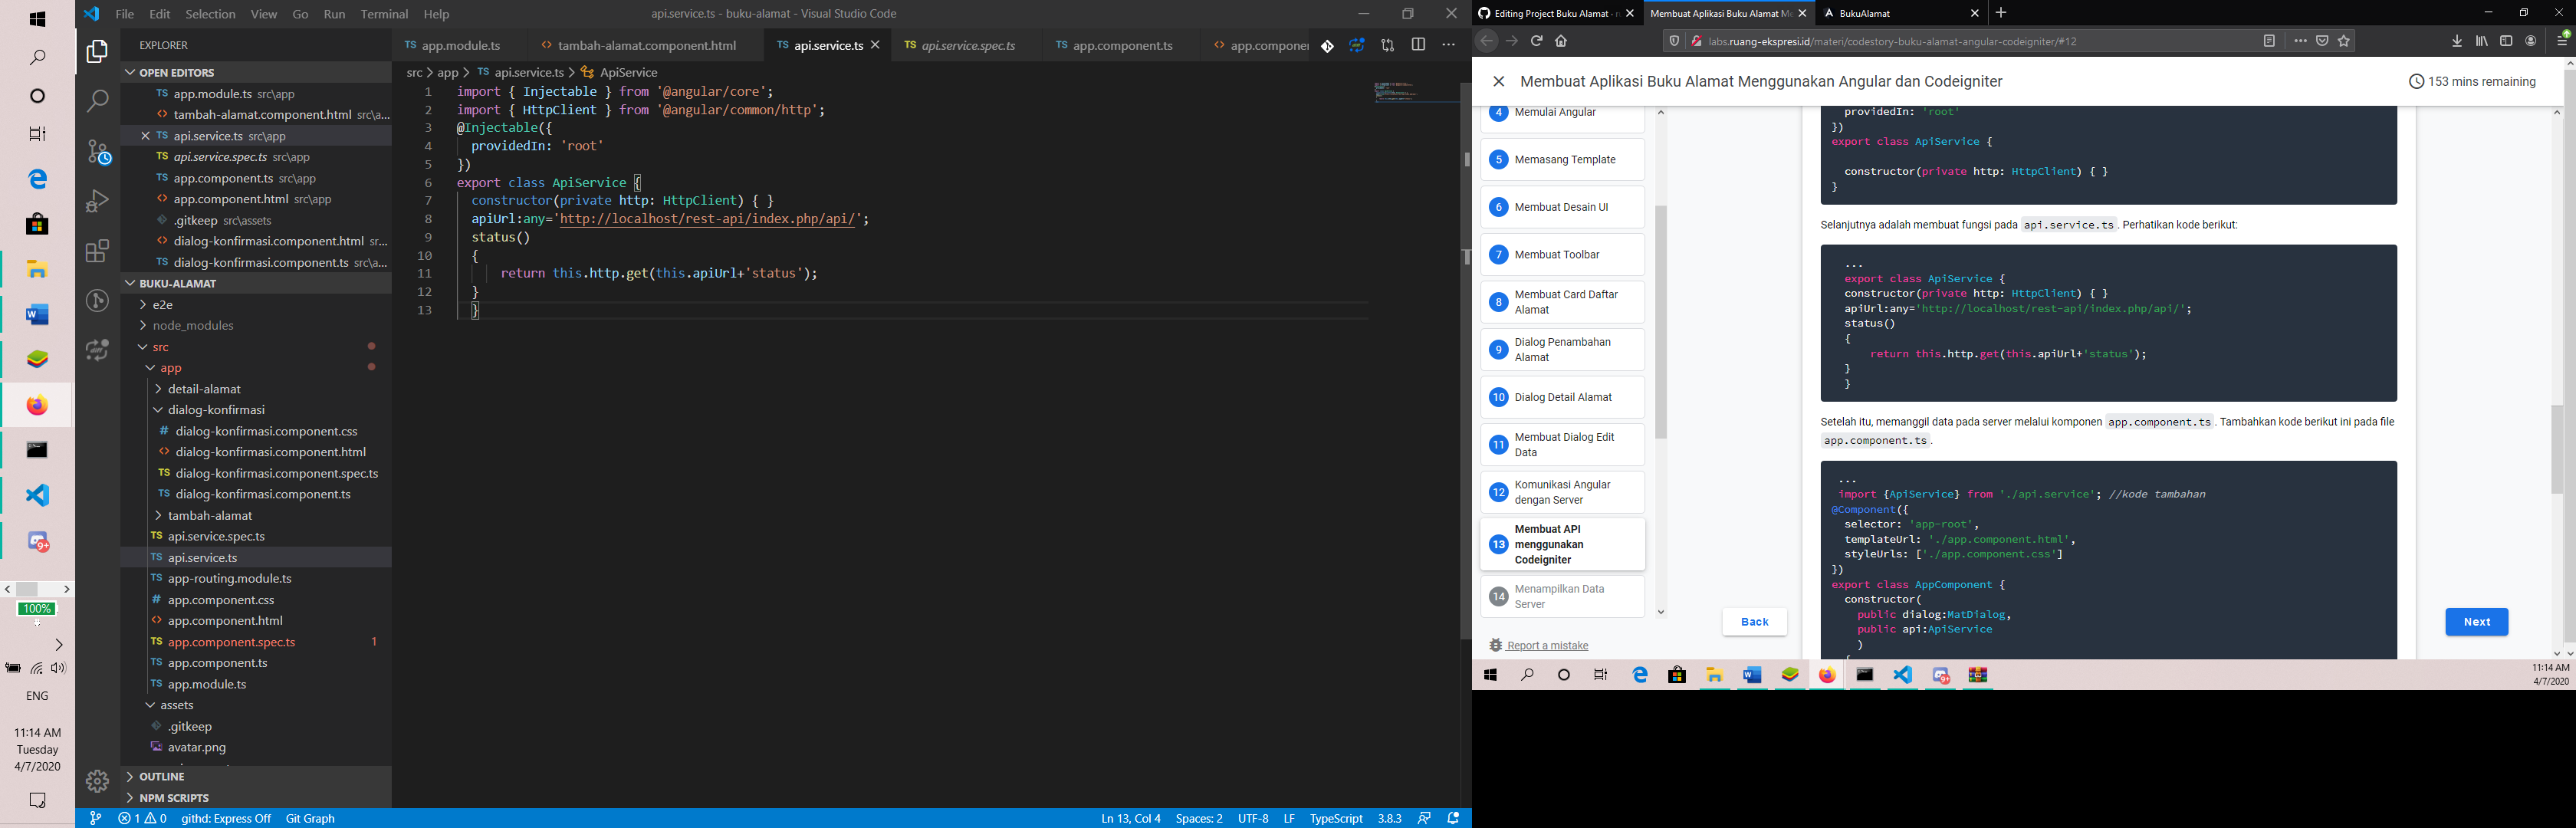The width and height of the screenshot is (2576, 828).
Task: Reload the page in Firefox
Action: [1536, 41]
